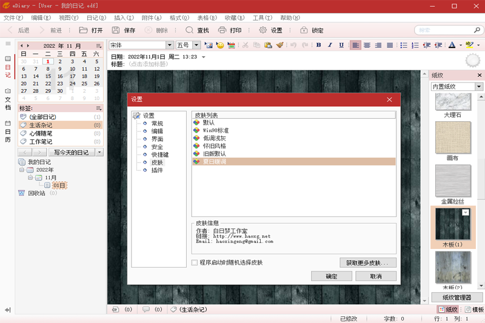Choose the 金属拉丝 texture thumbnail
485x323 pixels.
(453, 181)
